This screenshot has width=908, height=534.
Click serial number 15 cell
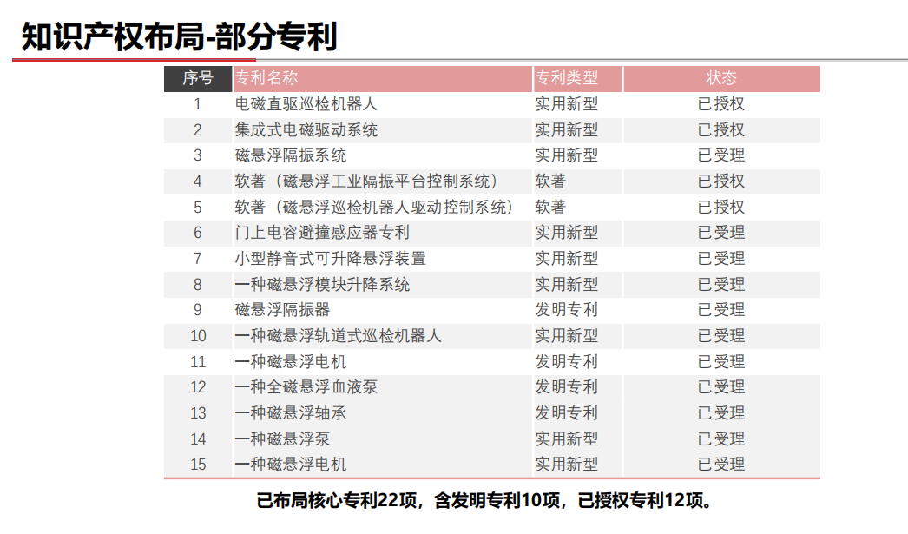[198, 465]
